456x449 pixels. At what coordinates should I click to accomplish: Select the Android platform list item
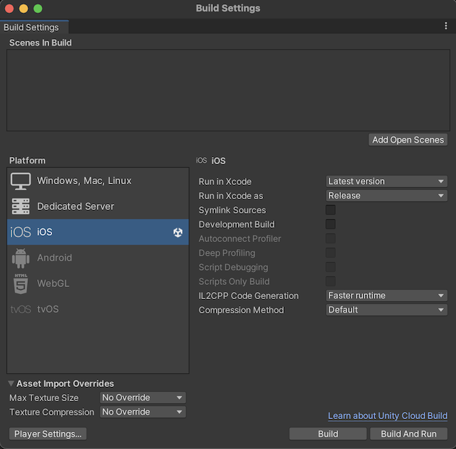click(97, 258)
